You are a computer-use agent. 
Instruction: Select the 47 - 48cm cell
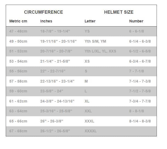[18, 31]
